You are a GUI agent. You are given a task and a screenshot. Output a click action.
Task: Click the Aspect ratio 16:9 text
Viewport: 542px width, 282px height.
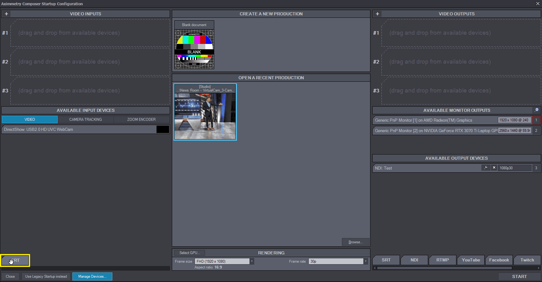pyautogui.click(x=208, y=267)
